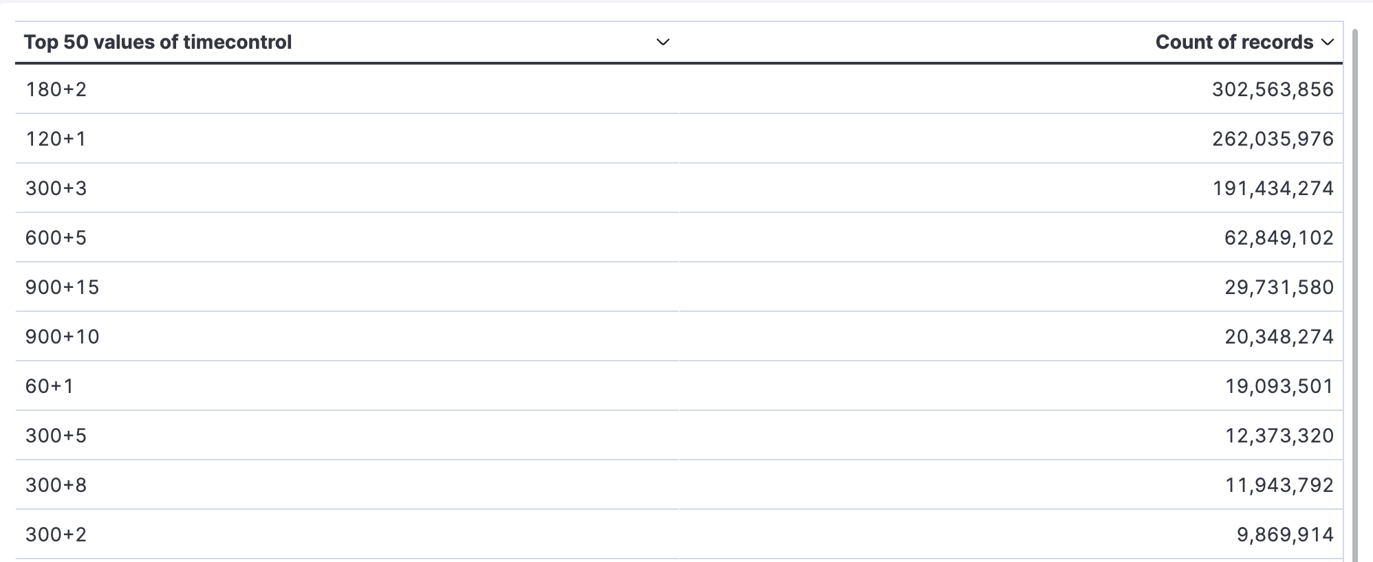The width and height of the screenshot is (1373, 562).
Task: Select the 300+2 timecontrol cell
Action: point(347,535)
